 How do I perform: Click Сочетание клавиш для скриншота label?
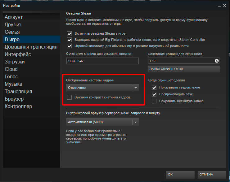coord(175,54)
